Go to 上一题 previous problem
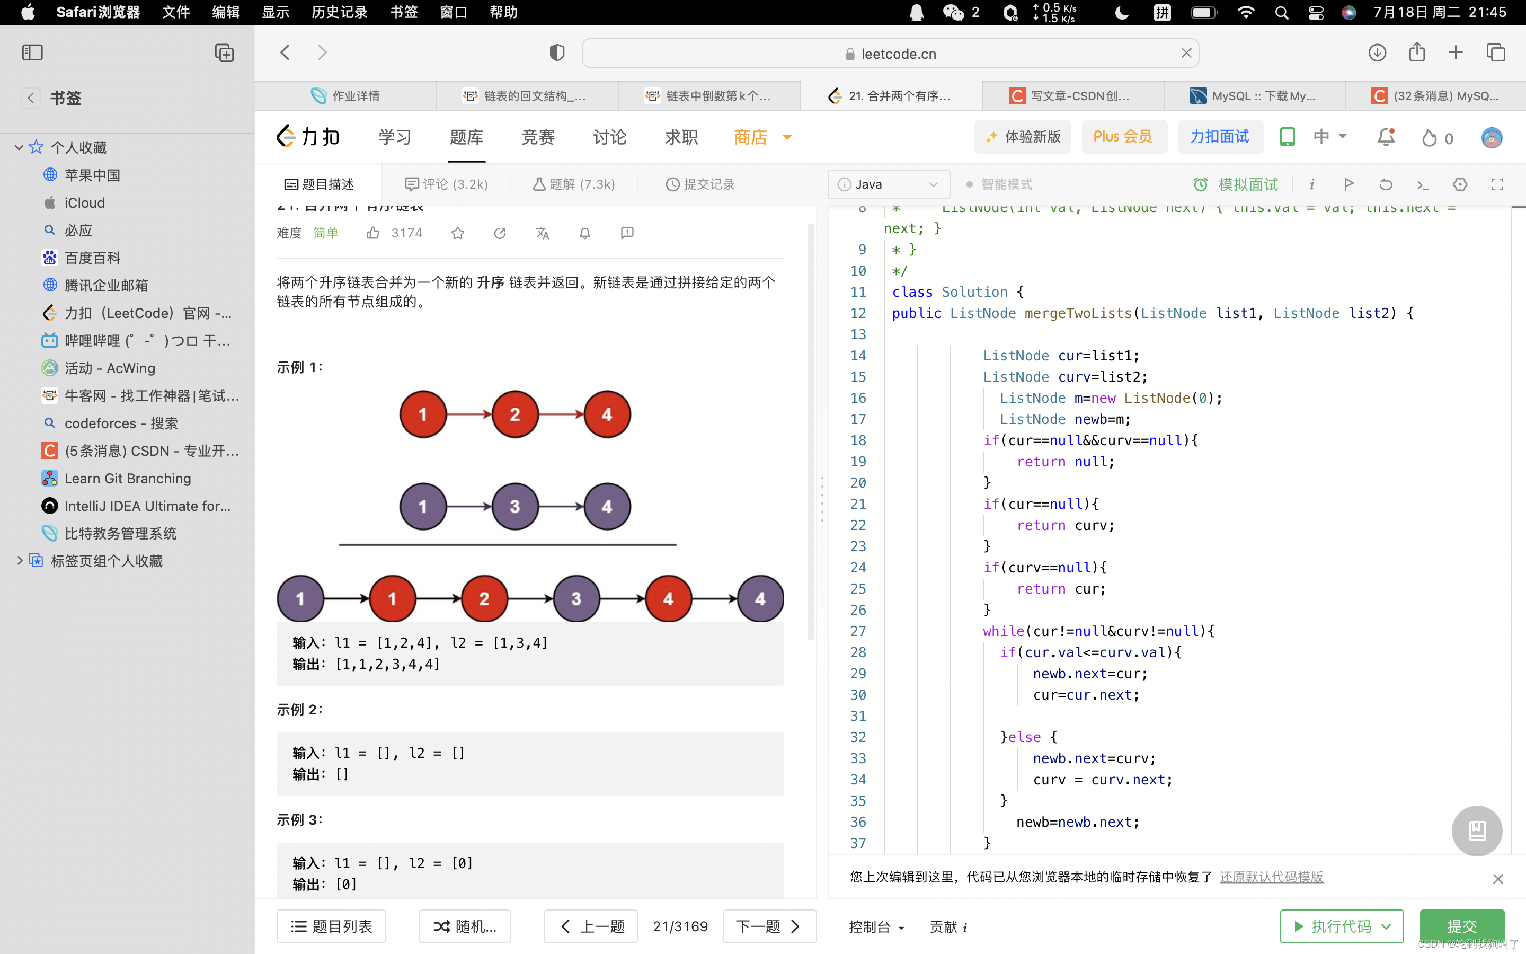1526x954 pixels. point(591,926)
